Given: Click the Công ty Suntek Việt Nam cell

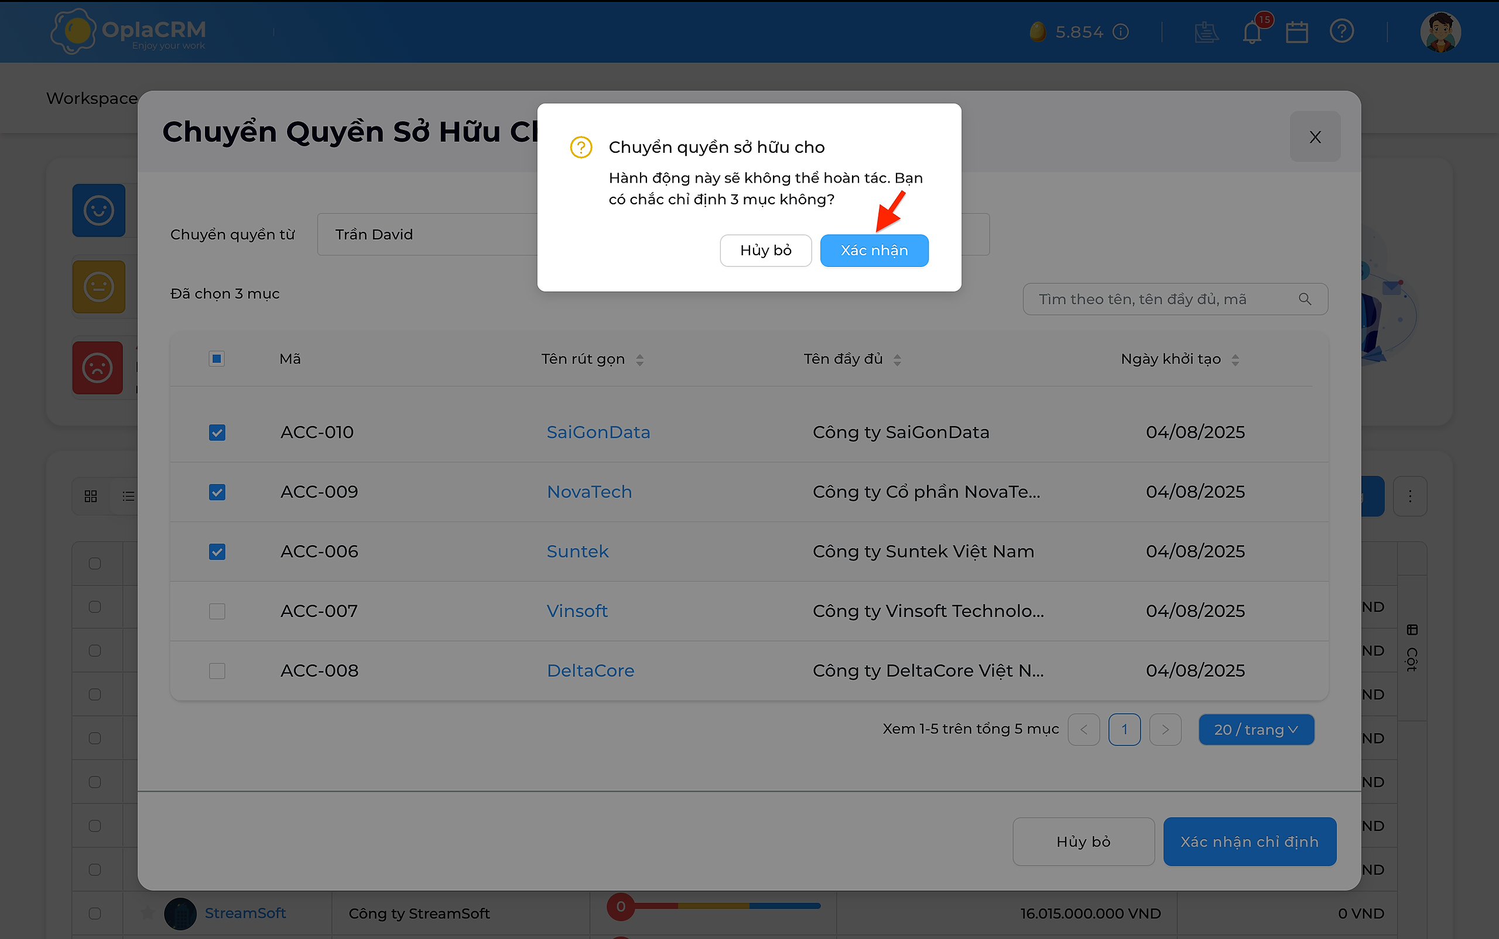Looking at the screenshot, I should pos(923,551).
